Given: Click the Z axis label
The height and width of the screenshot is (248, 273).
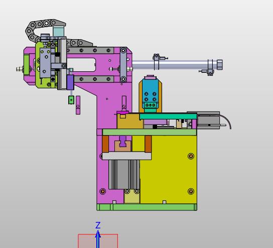Looking at the screenshot, I should click(98, 225).
